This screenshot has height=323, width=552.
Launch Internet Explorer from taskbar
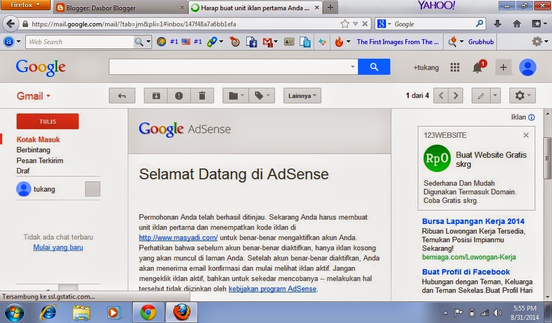pyautogui.click(x=49, y=312)
